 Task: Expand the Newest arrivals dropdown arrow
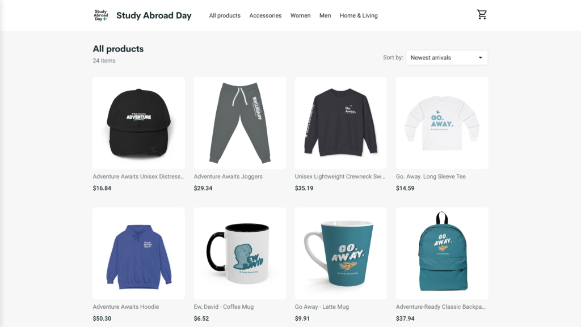(x=480, y=58)
